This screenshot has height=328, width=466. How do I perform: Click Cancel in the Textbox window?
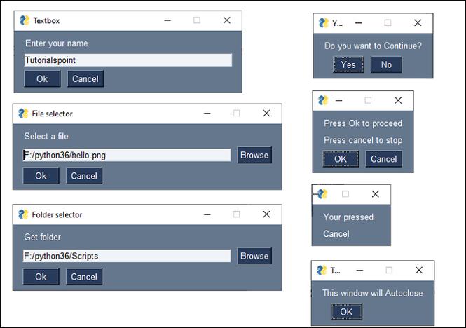(85, 78)
